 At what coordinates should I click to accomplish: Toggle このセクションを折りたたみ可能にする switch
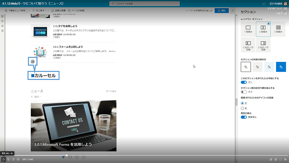[x=244, y=82]
